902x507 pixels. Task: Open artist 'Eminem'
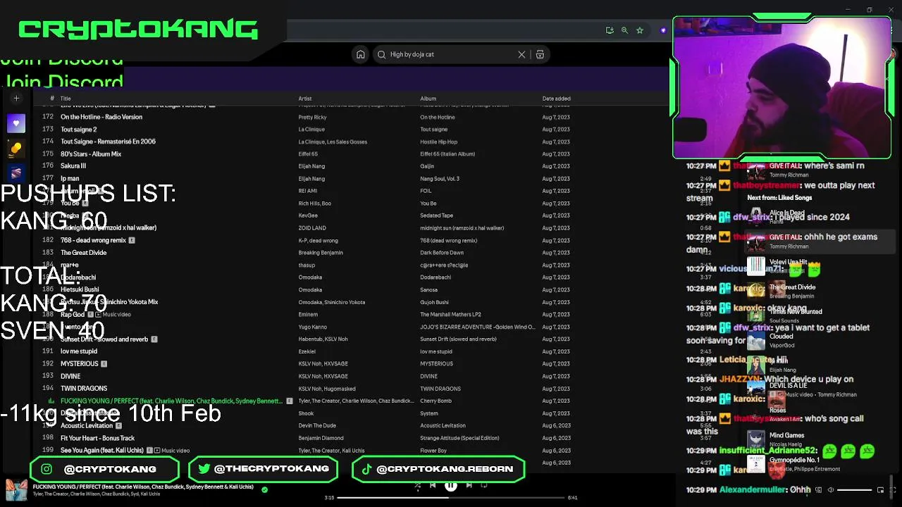point(308,315)
